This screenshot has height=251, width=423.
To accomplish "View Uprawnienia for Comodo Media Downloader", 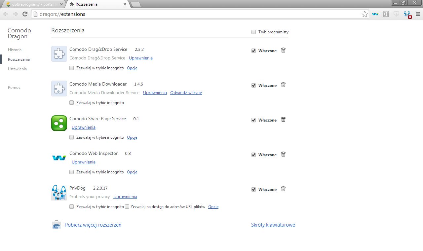I will click(155, 93).
